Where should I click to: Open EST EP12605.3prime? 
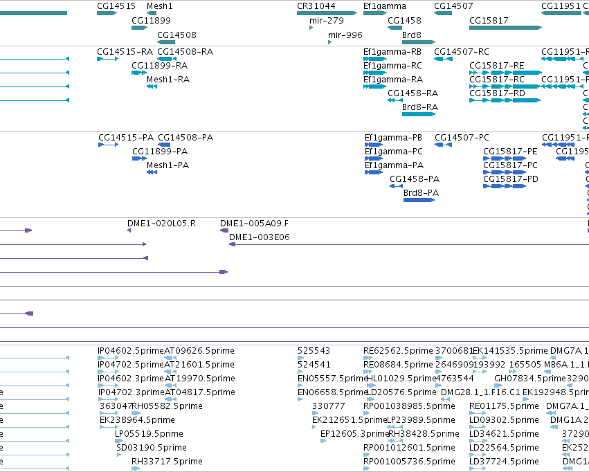coord(323,441)
